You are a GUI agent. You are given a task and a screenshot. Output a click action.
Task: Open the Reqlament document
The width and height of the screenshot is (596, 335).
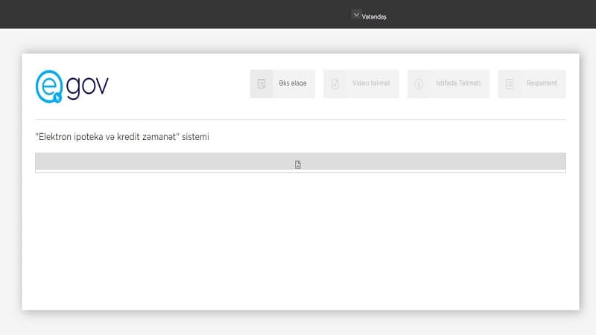click(532, 83)
